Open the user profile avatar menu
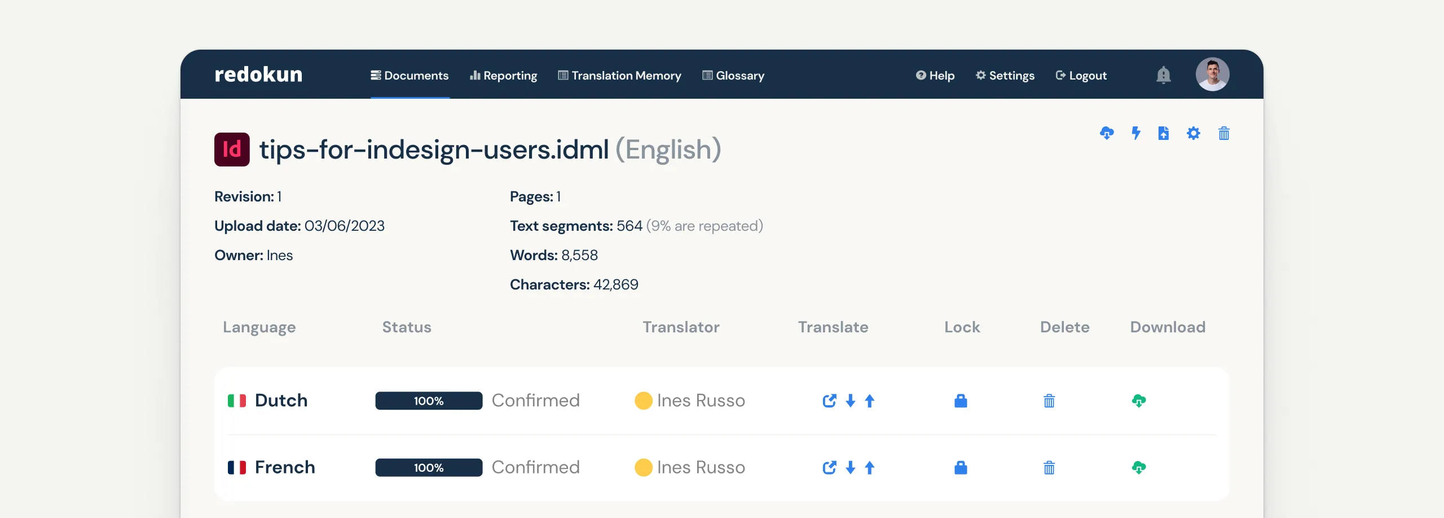The image size is (1444, 518). coord(1213,73)
